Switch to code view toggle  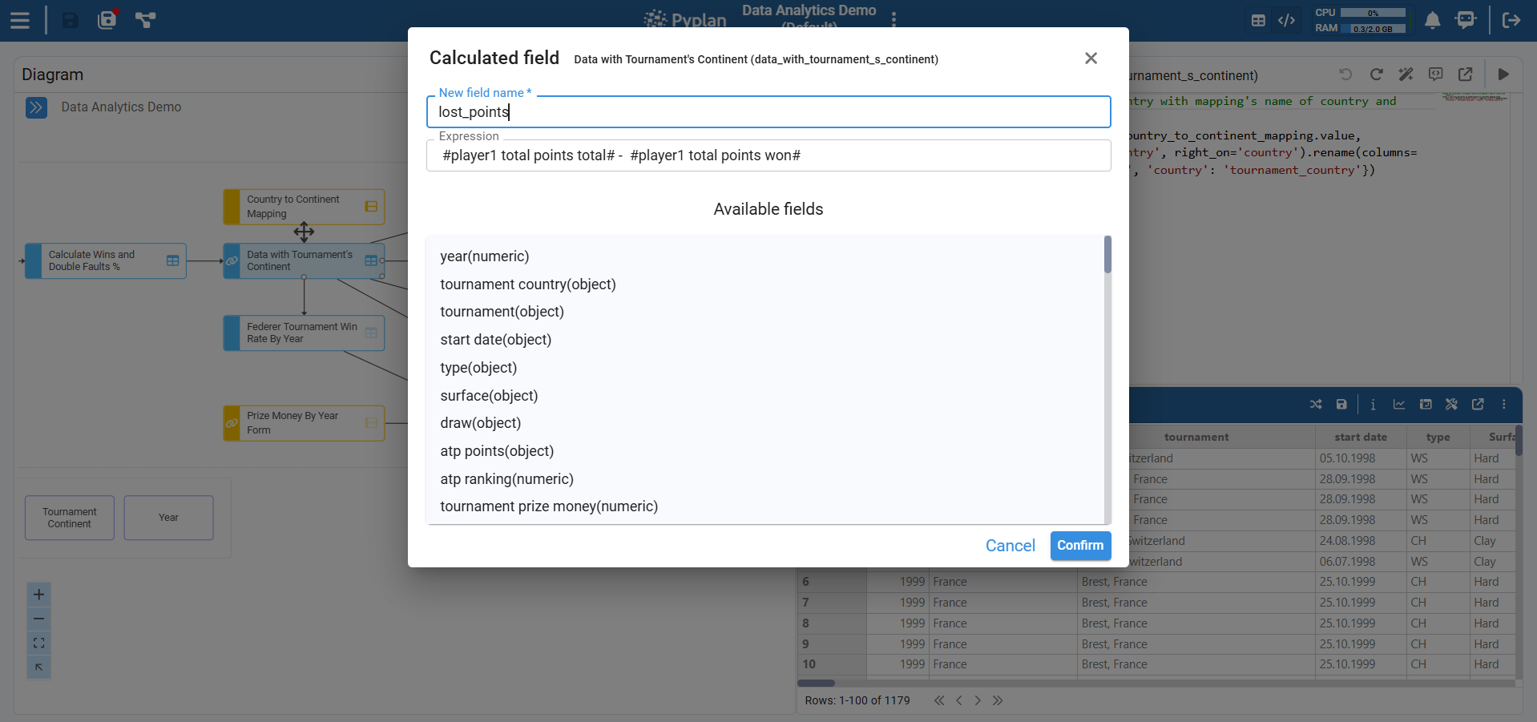pyautogui.click(x=1286, y=20)
